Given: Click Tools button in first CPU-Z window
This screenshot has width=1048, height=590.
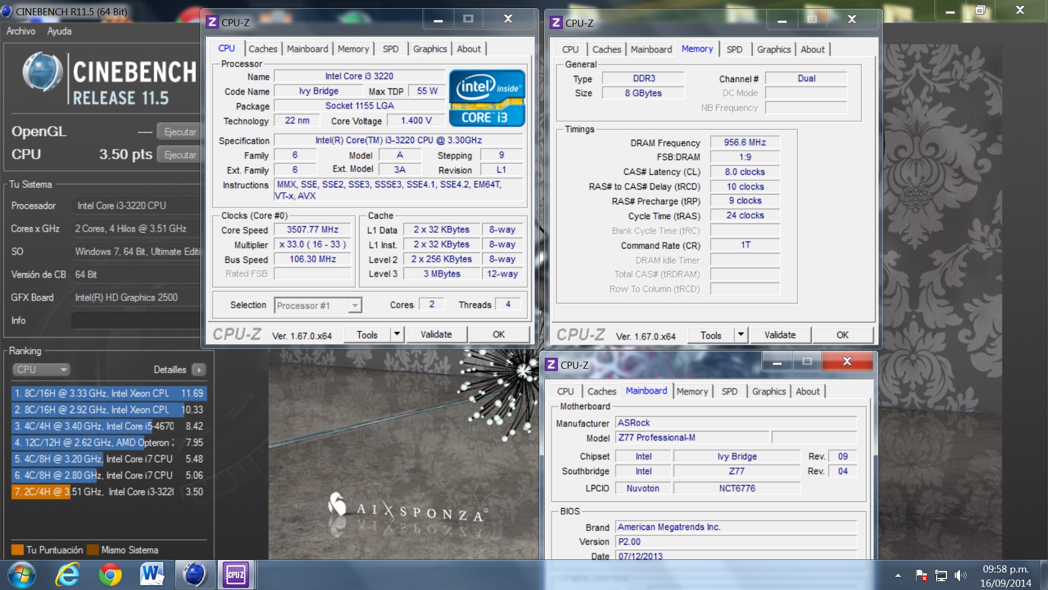Looking at the screenshot, I should pos(367,335).
